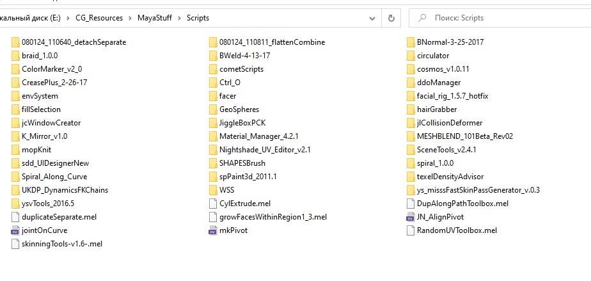Select ys_misssFastSkinPassGenerator_v.0.3 folder name
The height and width of the screenshot is (281, 591).
[478, 190]
